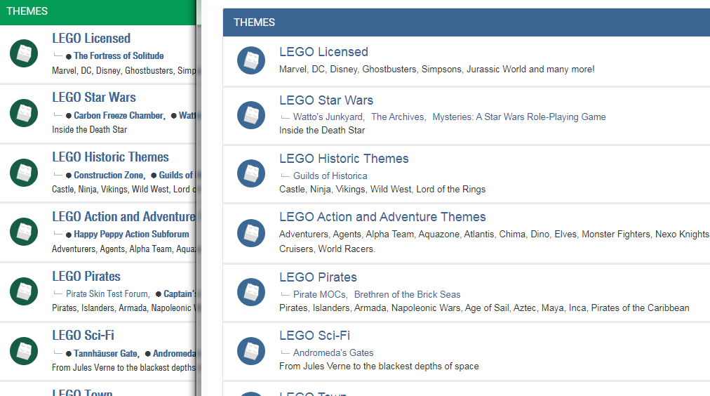The width and height of the screenshot is (710, 396).
Task: Click blue brick icon next to LEGO Star Wars
Action: (251, 115)
